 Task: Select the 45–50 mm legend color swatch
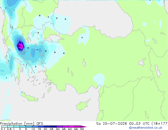(78, 127)
